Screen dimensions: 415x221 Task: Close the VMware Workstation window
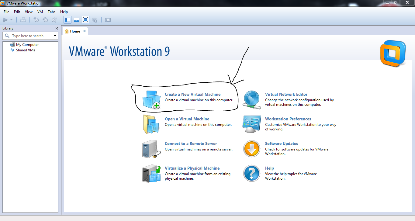point(406,2)
